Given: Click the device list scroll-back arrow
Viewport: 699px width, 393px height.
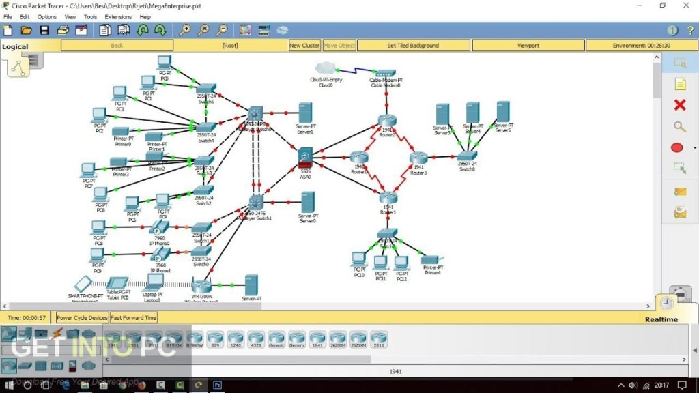Looking at the screenshot, I should point(106,359).
